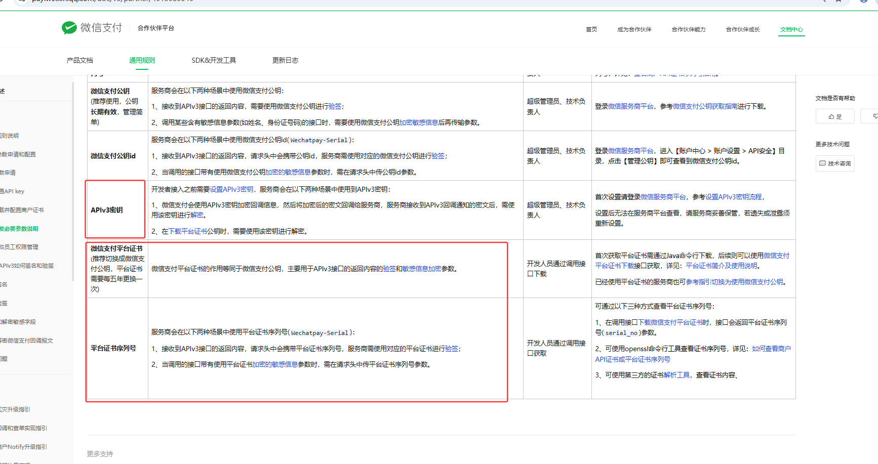This screenshot has height=464, width=878.
Task: Open sidebar item ending in 载并配置商户证书
Action: [22, 210]
